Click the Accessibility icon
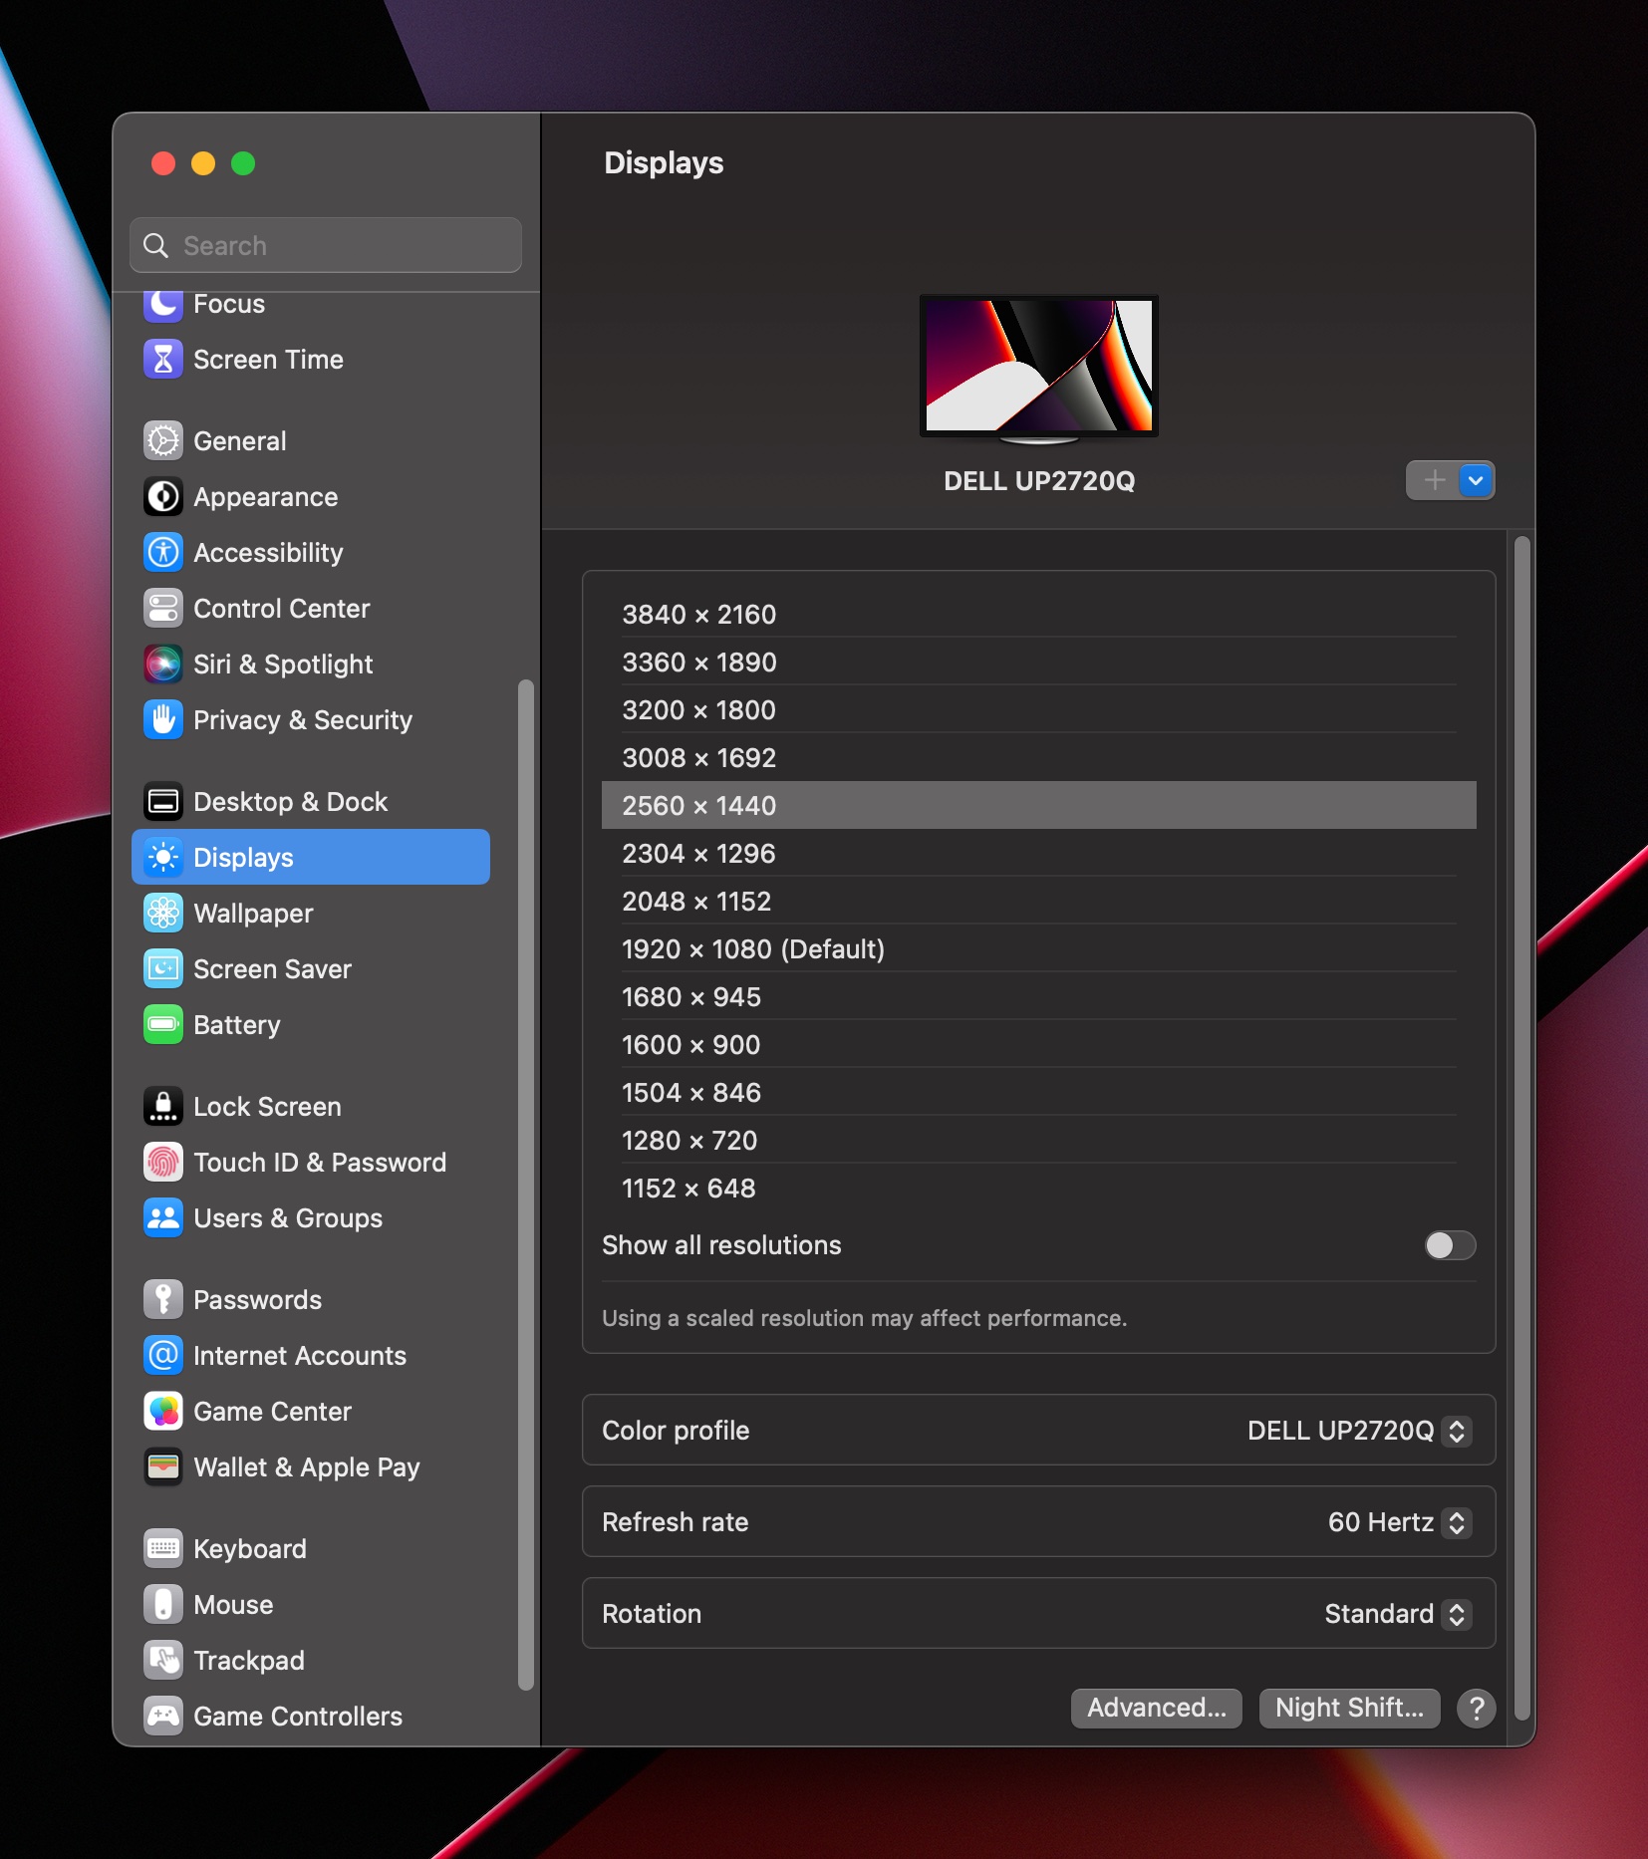The image size is (1648, 1859). (x=163, y=553)
